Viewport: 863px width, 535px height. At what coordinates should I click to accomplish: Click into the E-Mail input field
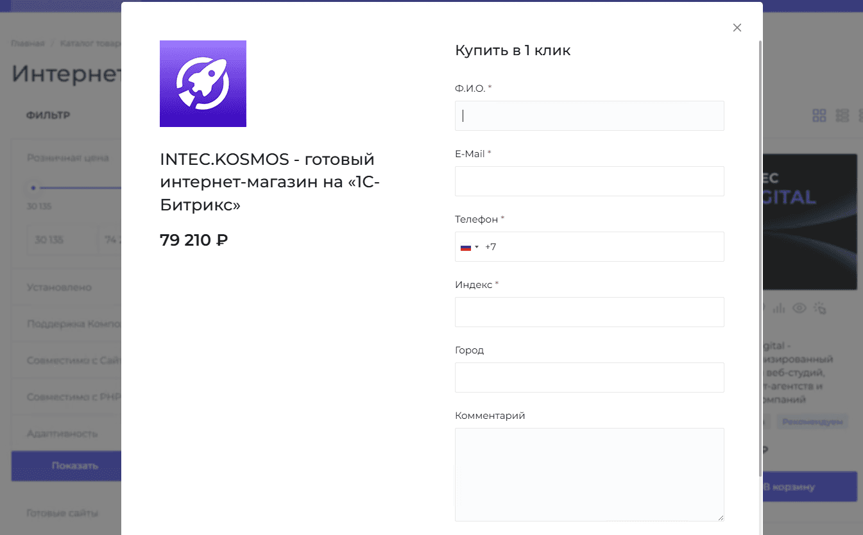pyautogui.click(x=589, y=181)
